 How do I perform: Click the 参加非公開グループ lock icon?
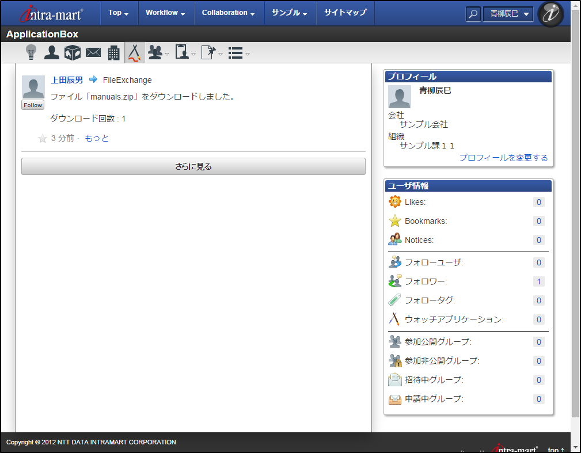[x=394, y=360]
